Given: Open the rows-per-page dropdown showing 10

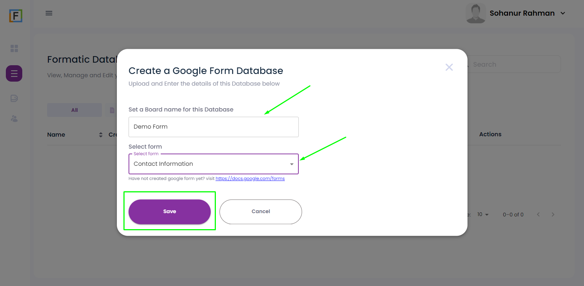Looking at the screenshot, I should [483, 215].
